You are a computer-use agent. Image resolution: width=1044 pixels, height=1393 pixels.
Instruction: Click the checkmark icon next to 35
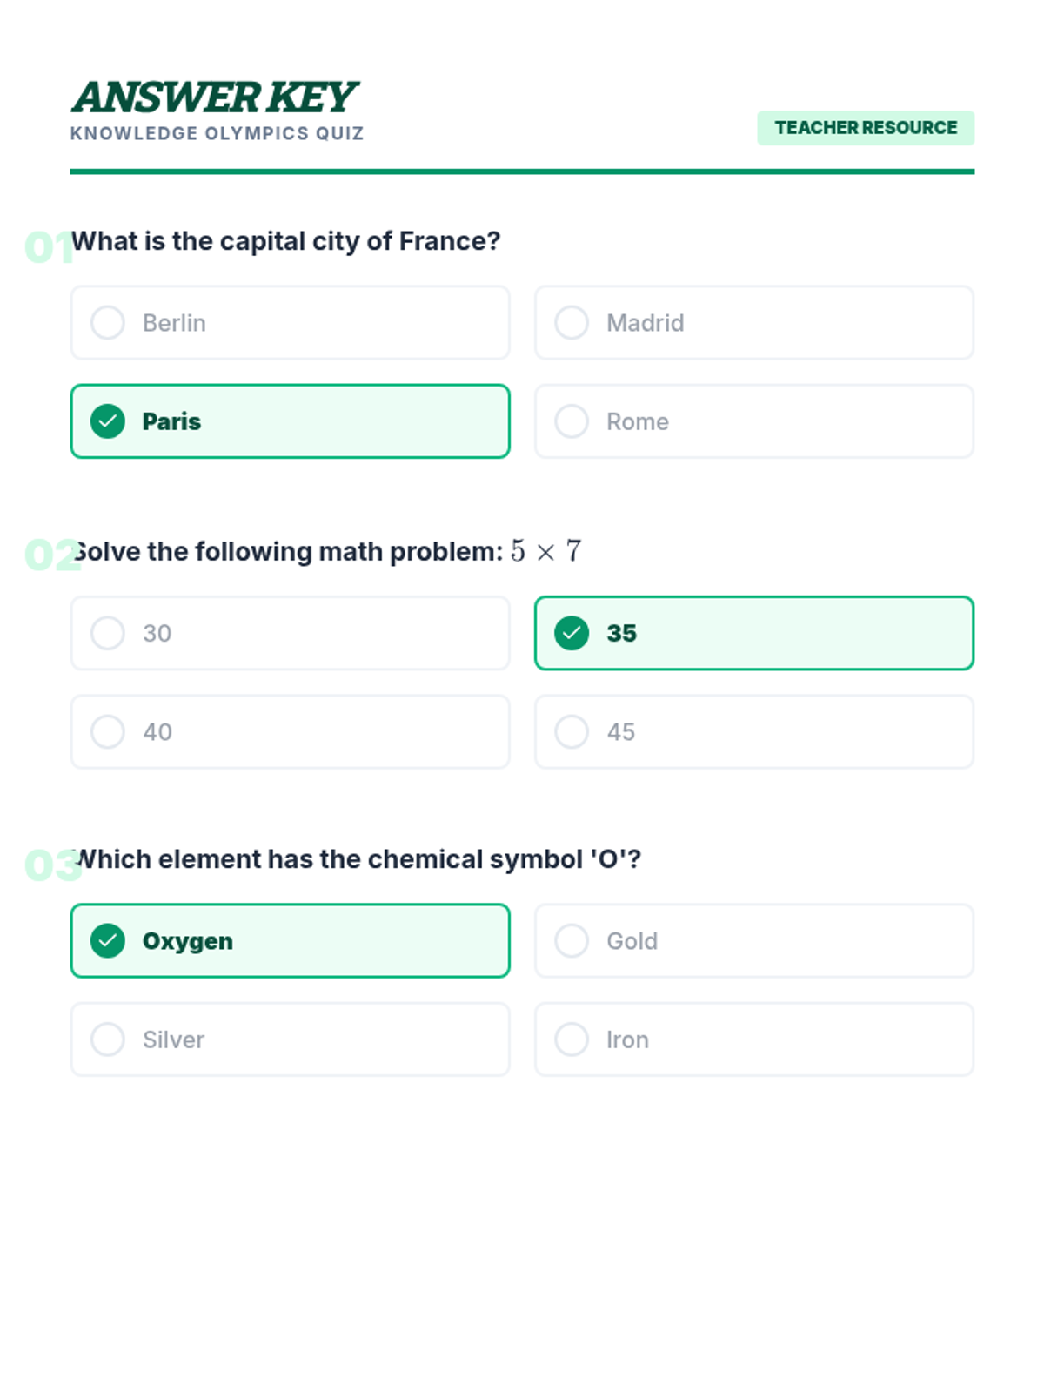click(572, 633)
